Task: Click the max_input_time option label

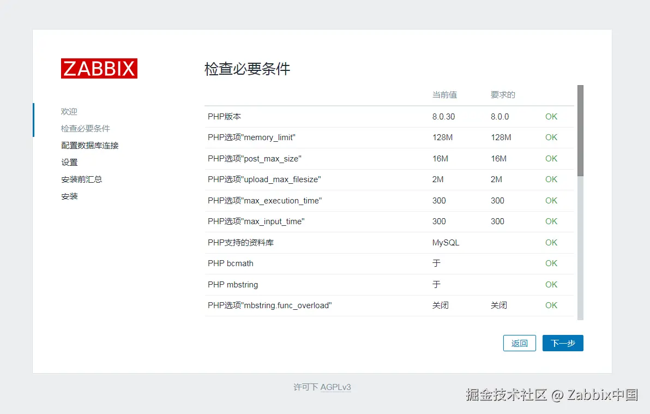Action: 256,221
